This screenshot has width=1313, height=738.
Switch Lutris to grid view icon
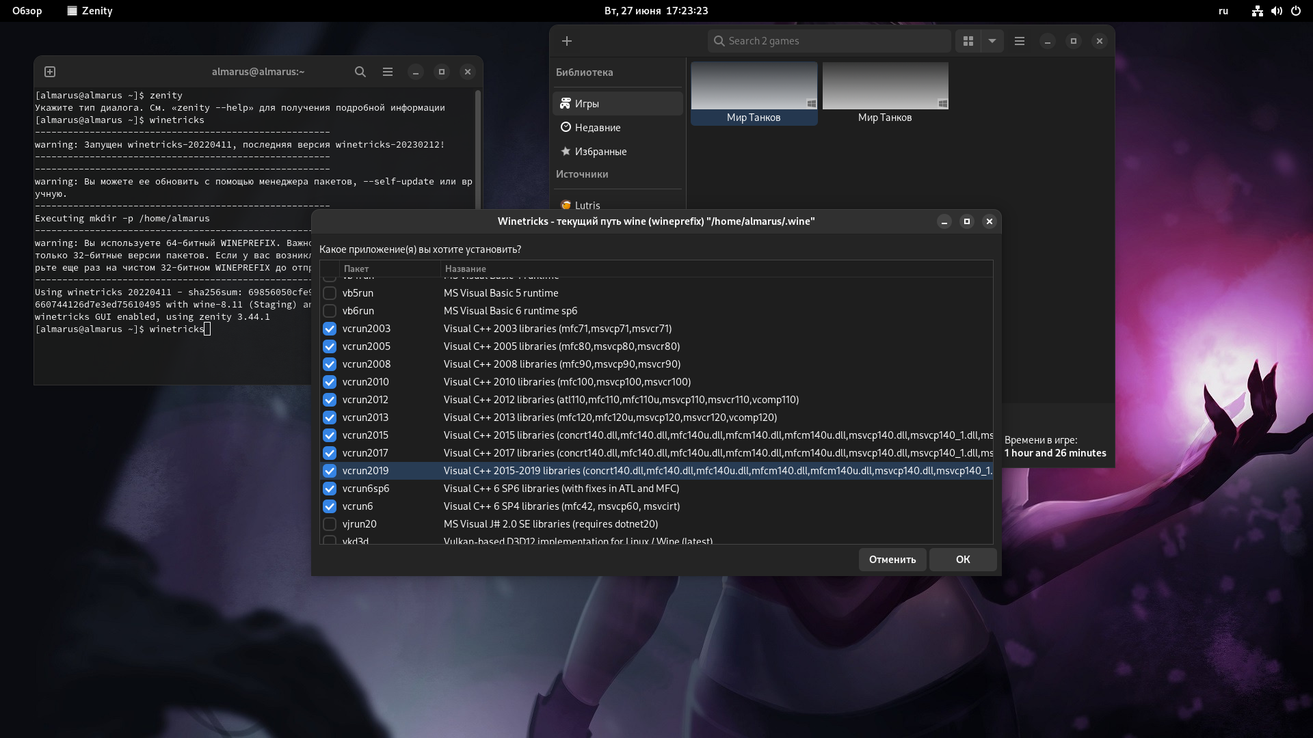(x=968, y=41)
